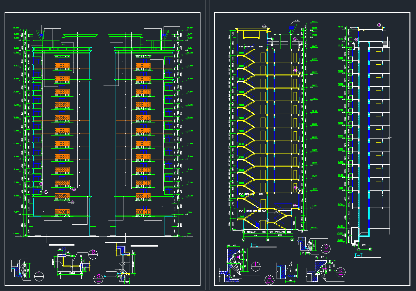
Task: Select the break line symbol right of section II-II
Action: [390, 138]
